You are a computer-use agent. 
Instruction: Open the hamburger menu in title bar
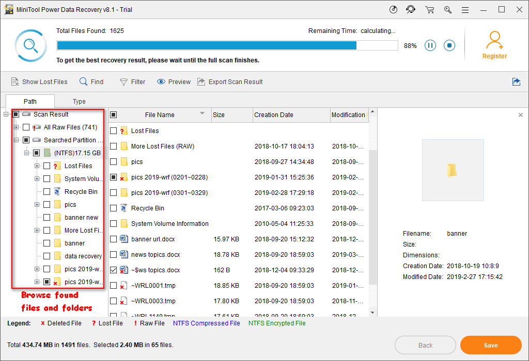pyautogui.click(x=465, y=10)
